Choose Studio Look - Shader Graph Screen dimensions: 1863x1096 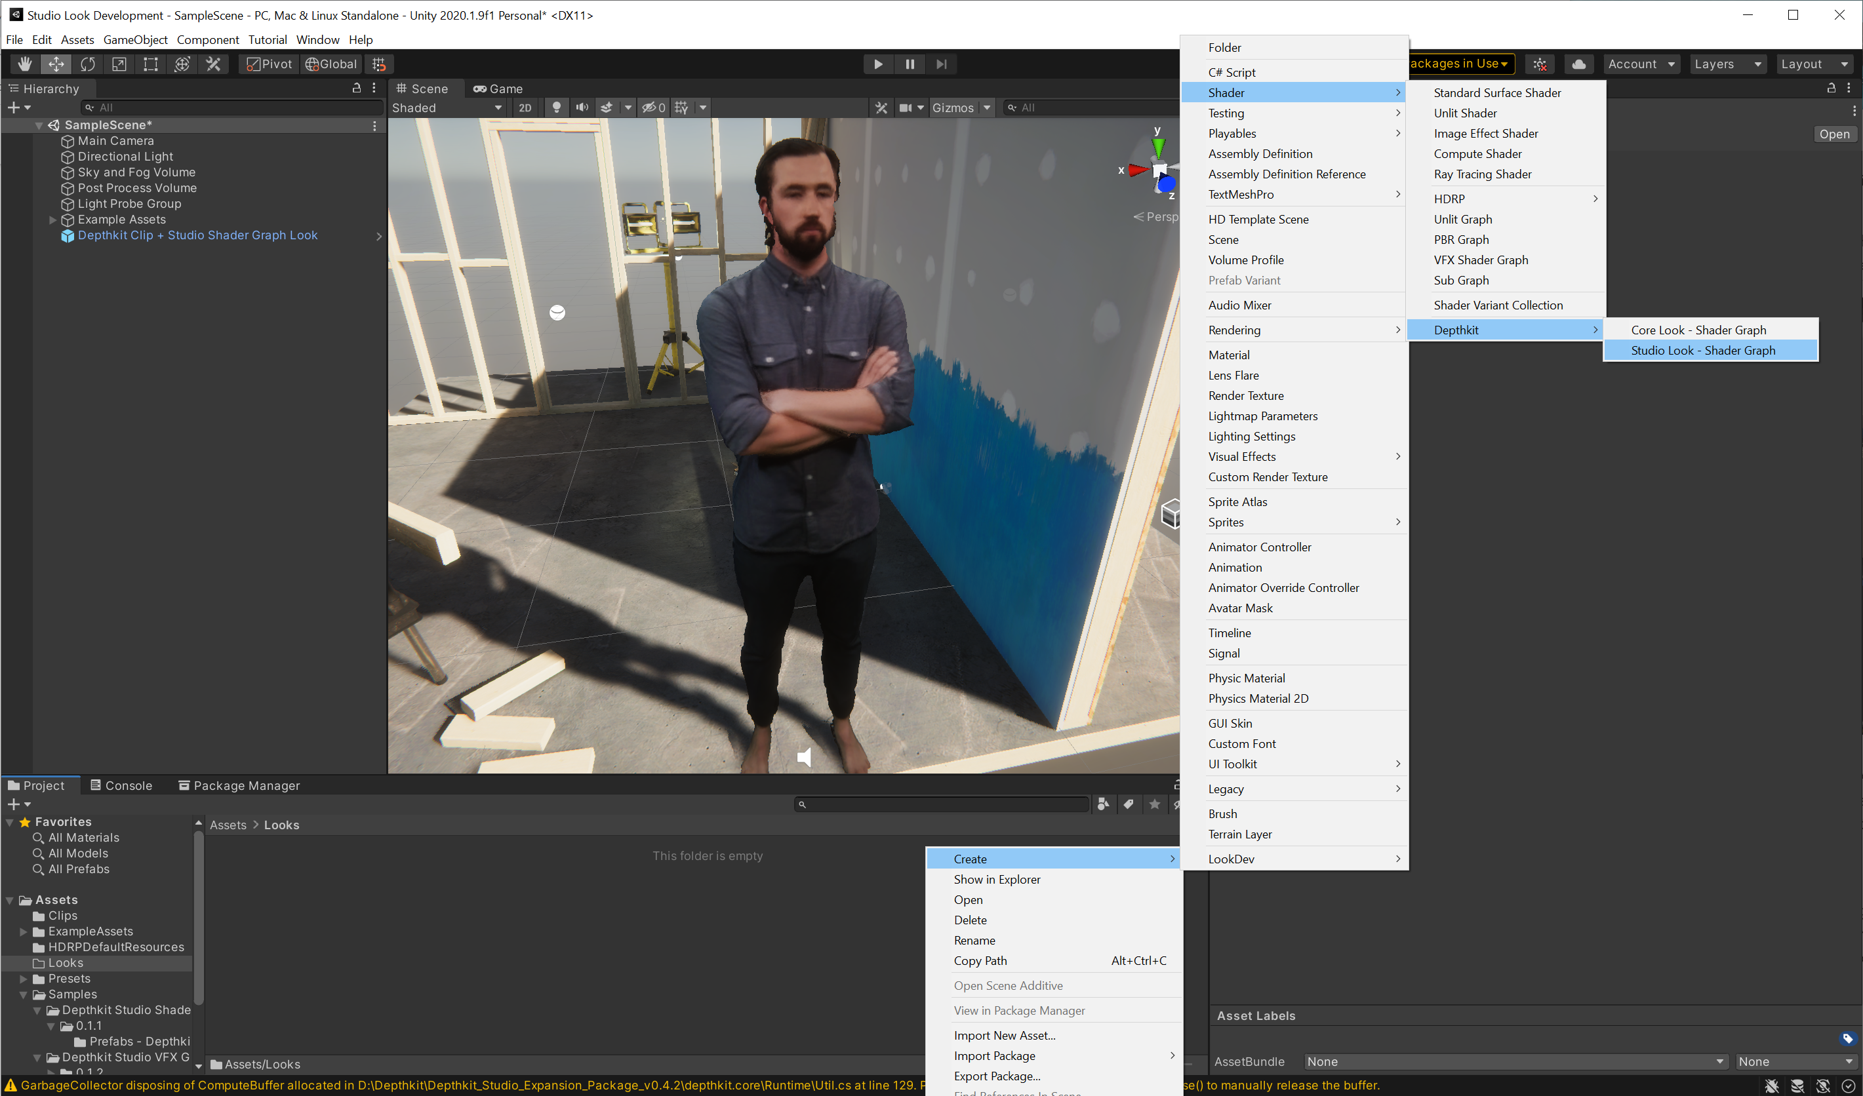(1702, 350)
